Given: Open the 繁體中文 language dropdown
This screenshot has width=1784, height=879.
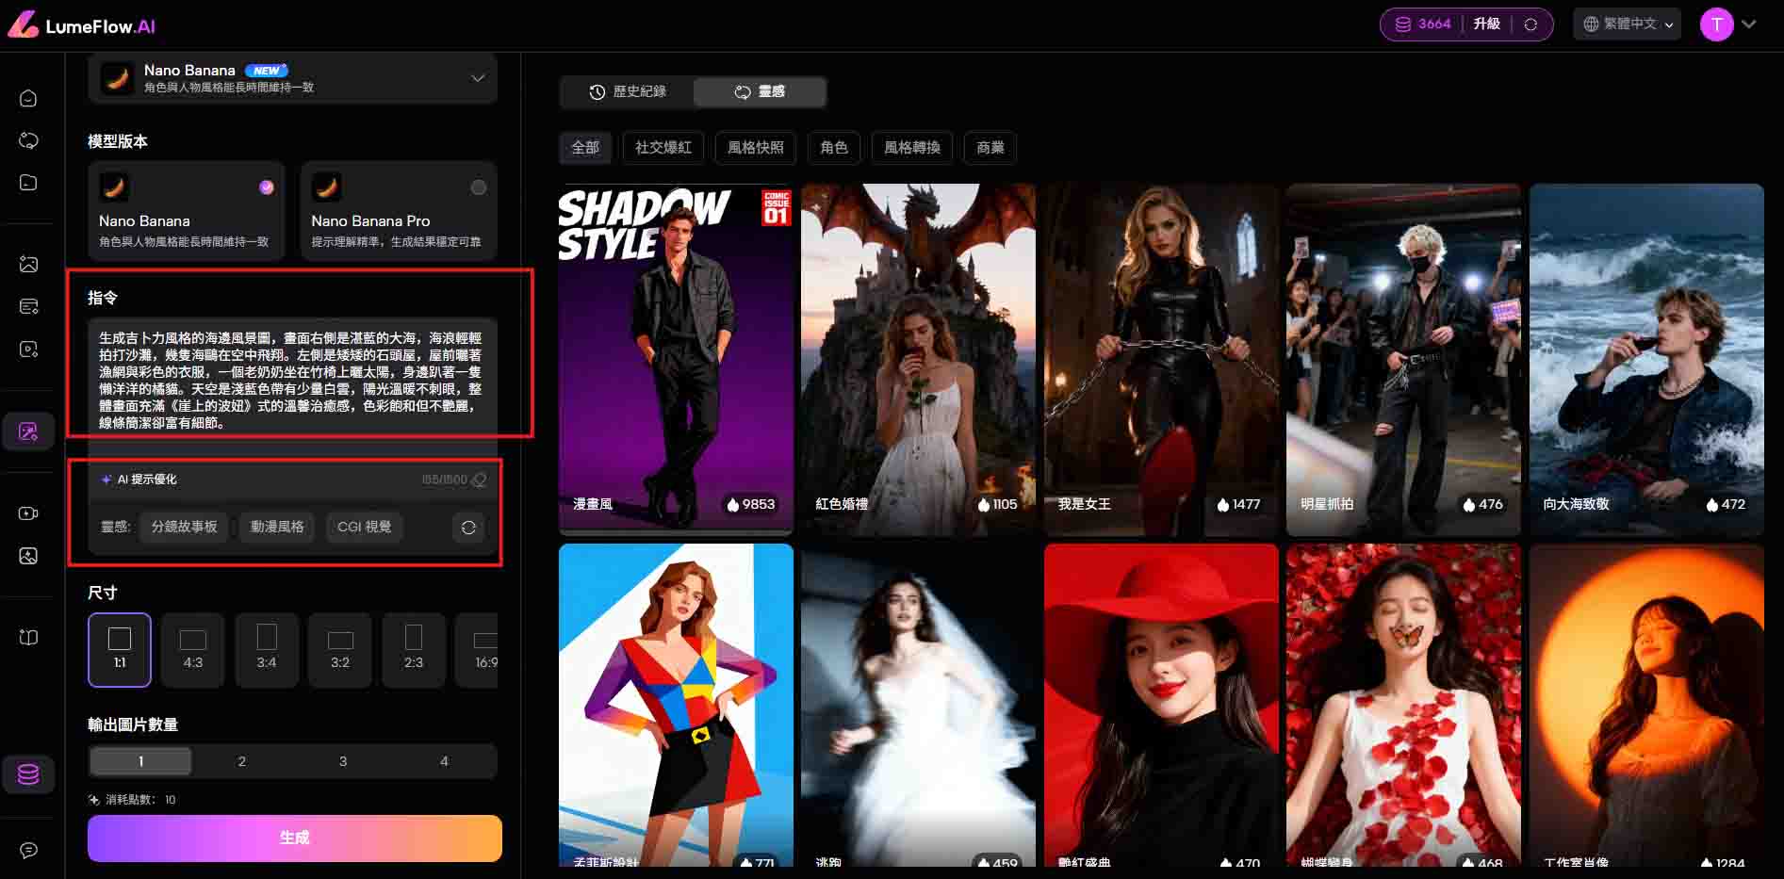Looking at the screenshot, I should pyautogui.click(x=1627, y=24).
